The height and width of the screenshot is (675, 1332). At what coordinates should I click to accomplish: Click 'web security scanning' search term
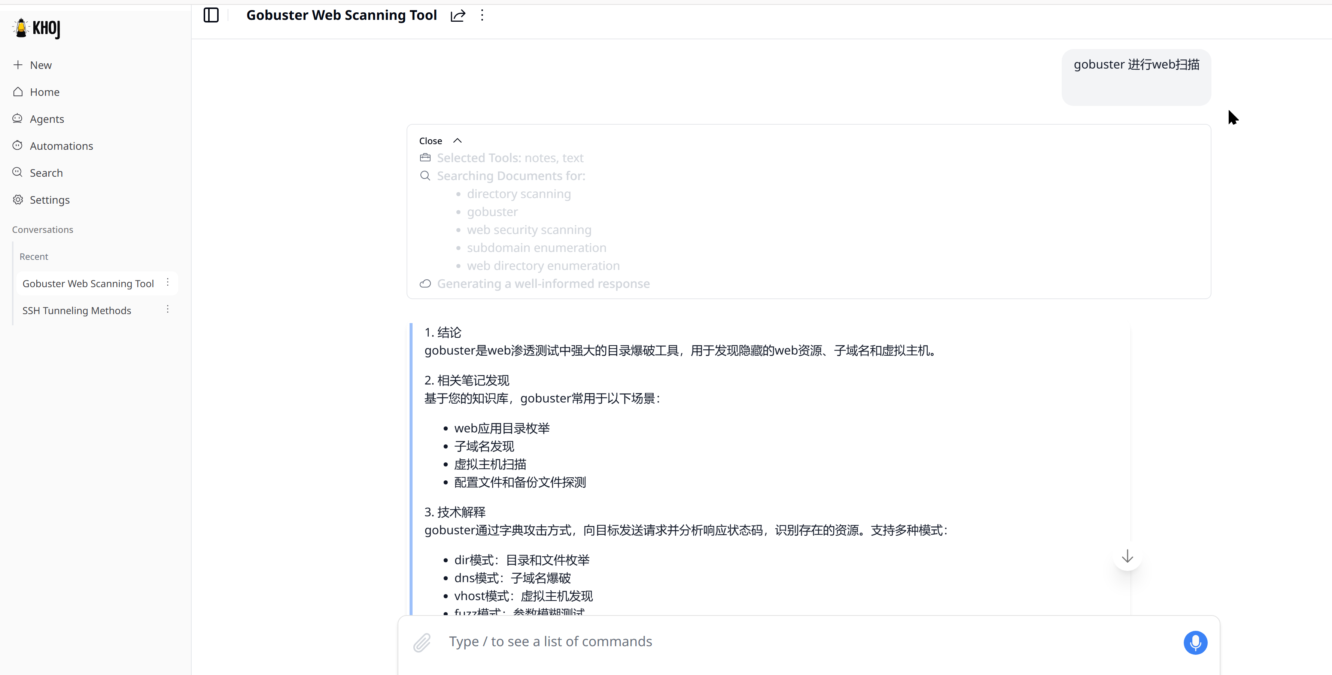point(529,229)
